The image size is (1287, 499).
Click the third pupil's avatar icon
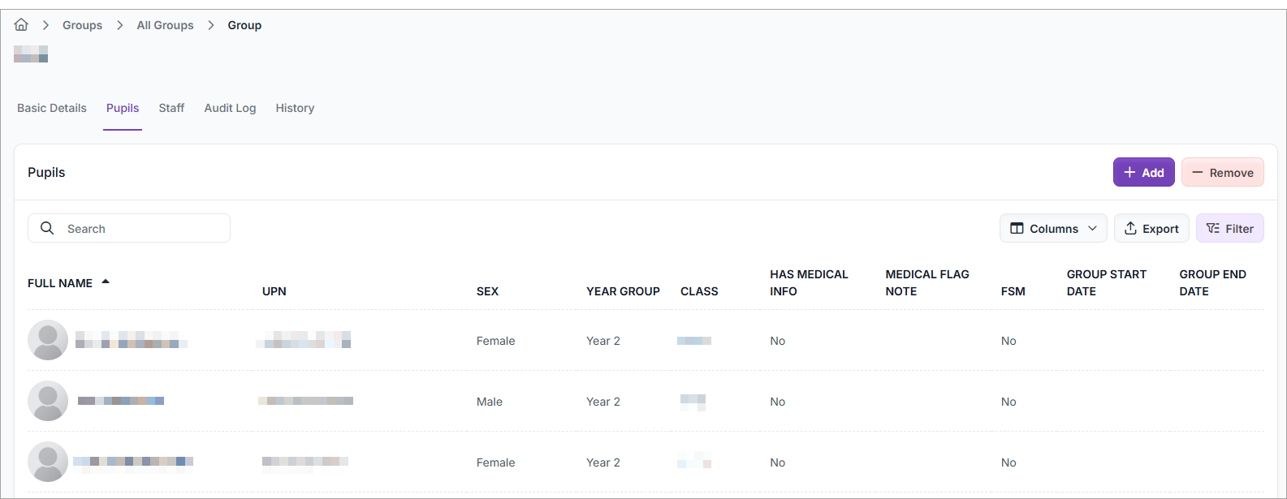[x=48, y=462]
